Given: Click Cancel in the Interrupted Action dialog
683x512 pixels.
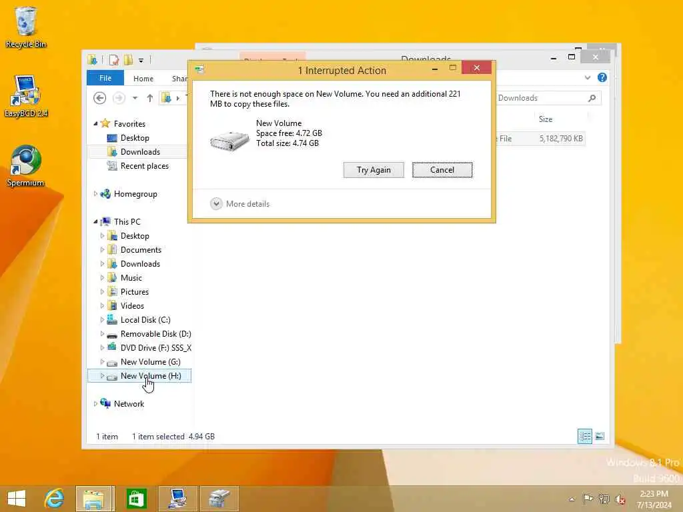Looking at the screenshot, I should 442,170.
